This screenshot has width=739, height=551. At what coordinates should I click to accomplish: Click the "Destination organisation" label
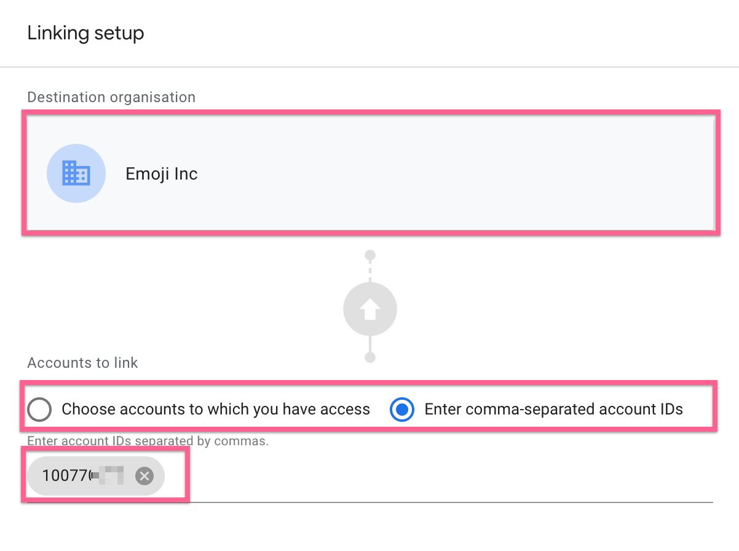[x=111, y=97]
